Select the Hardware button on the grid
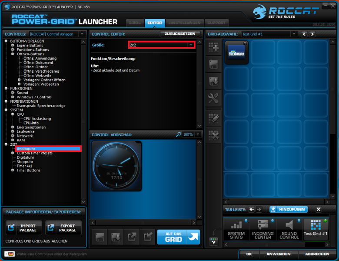The image size is (339, 261). click(236, 53)
